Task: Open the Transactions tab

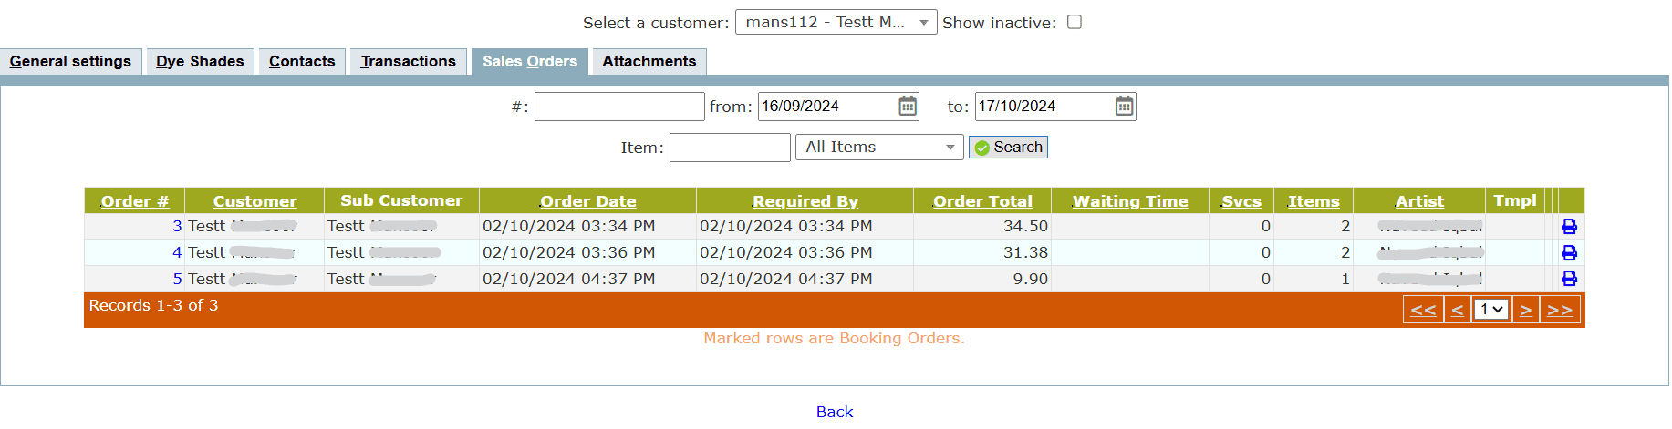Action: pos(408,62)
